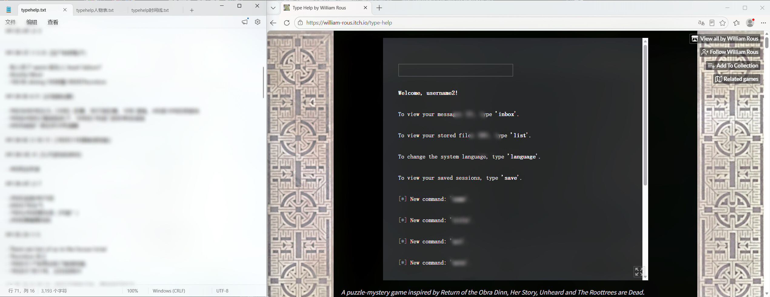Image resolution: width=770 pixels, height=297 pixels.
Task: Go back in the browser
Action: (x=273, y=23)
